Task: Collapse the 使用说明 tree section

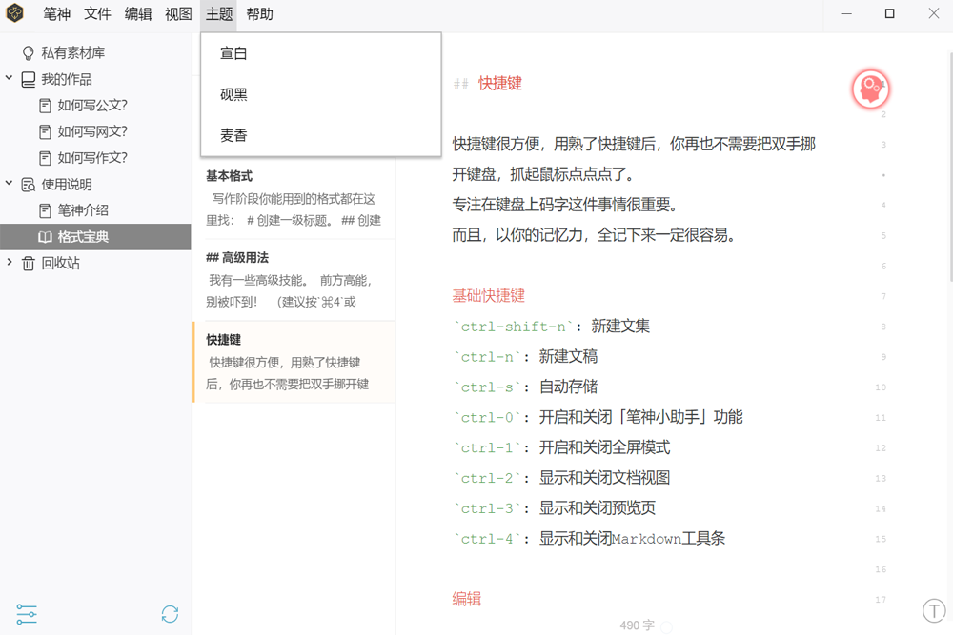Action: (x=10, y=184)
